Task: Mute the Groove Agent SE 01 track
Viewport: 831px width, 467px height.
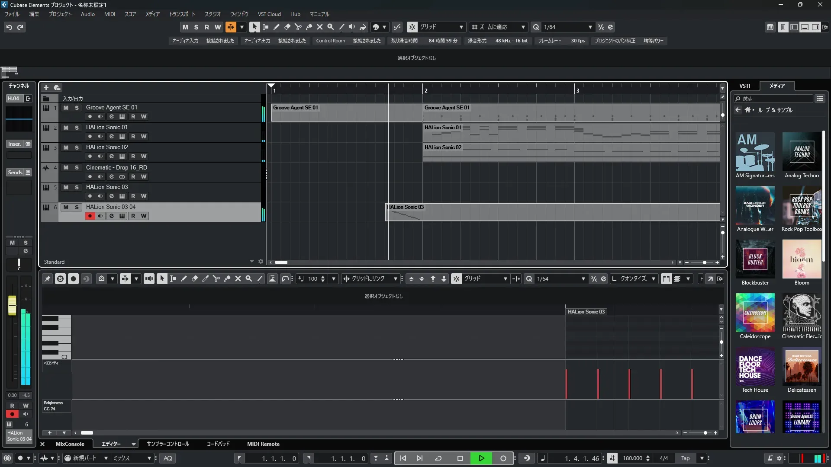Action: tap(66, 108)
